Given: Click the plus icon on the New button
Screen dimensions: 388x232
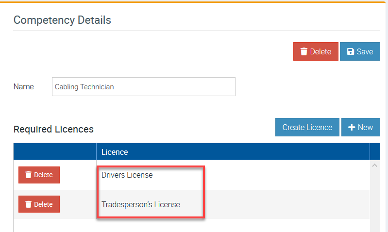Looking at the screenshot, I should (x=352, y=127).
